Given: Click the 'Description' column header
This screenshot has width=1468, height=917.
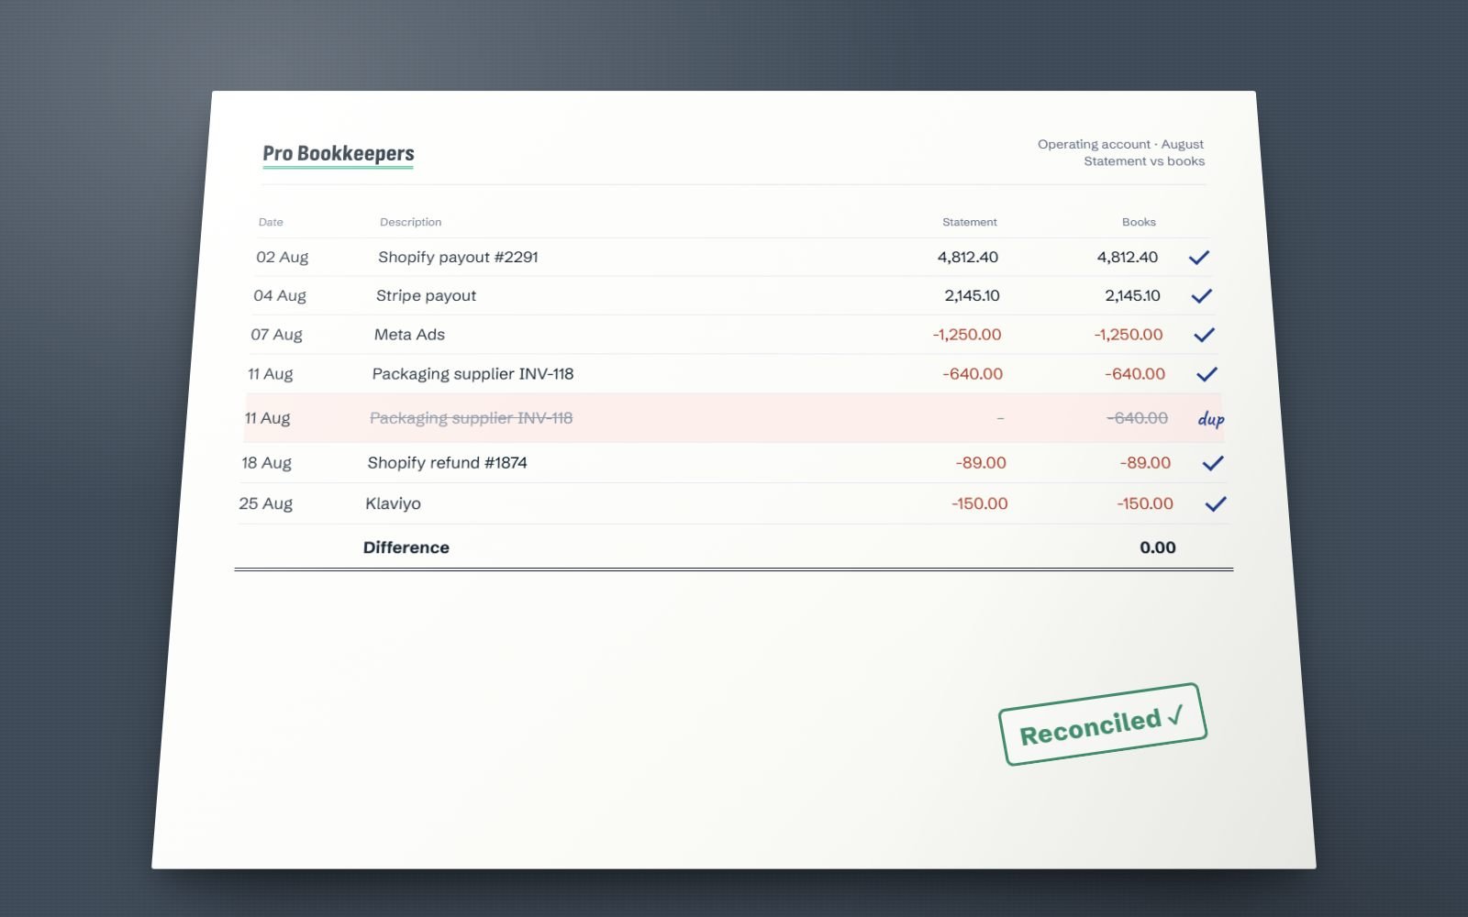Looking at the screenshot, I should click(x=411, y=222).
